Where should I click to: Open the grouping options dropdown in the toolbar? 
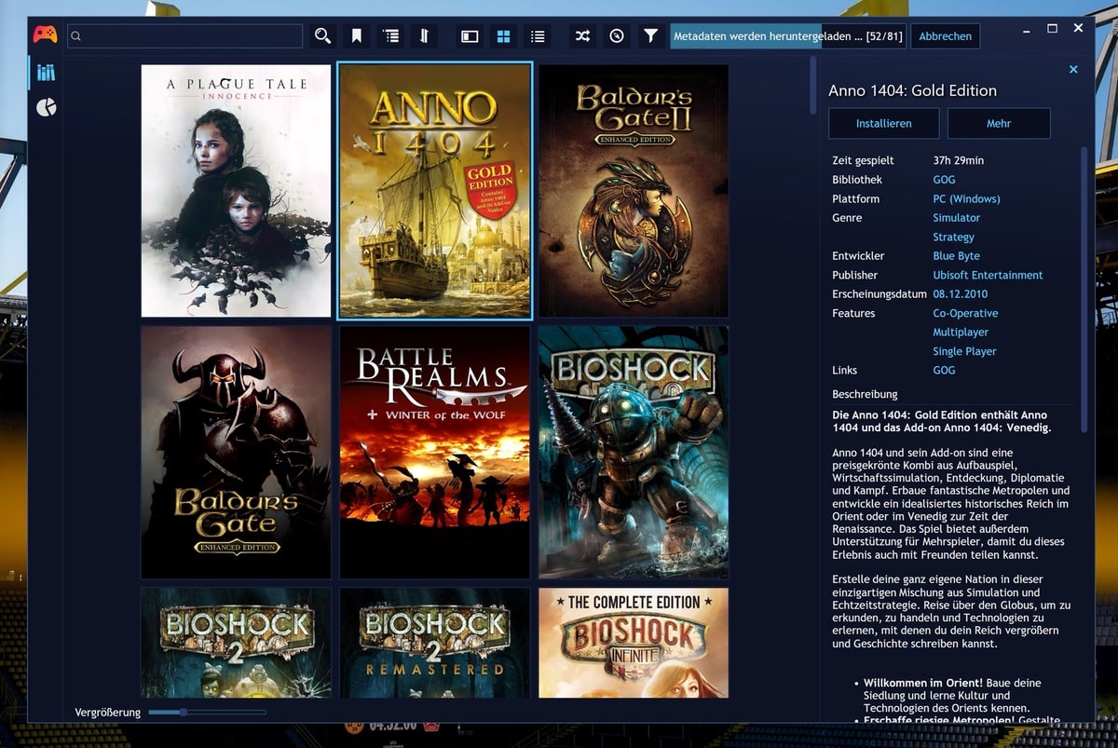pos(391,36)
